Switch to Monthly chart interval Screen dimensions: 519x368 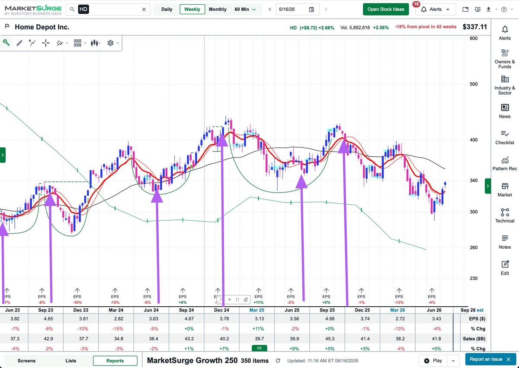click(x=218, y=9)
